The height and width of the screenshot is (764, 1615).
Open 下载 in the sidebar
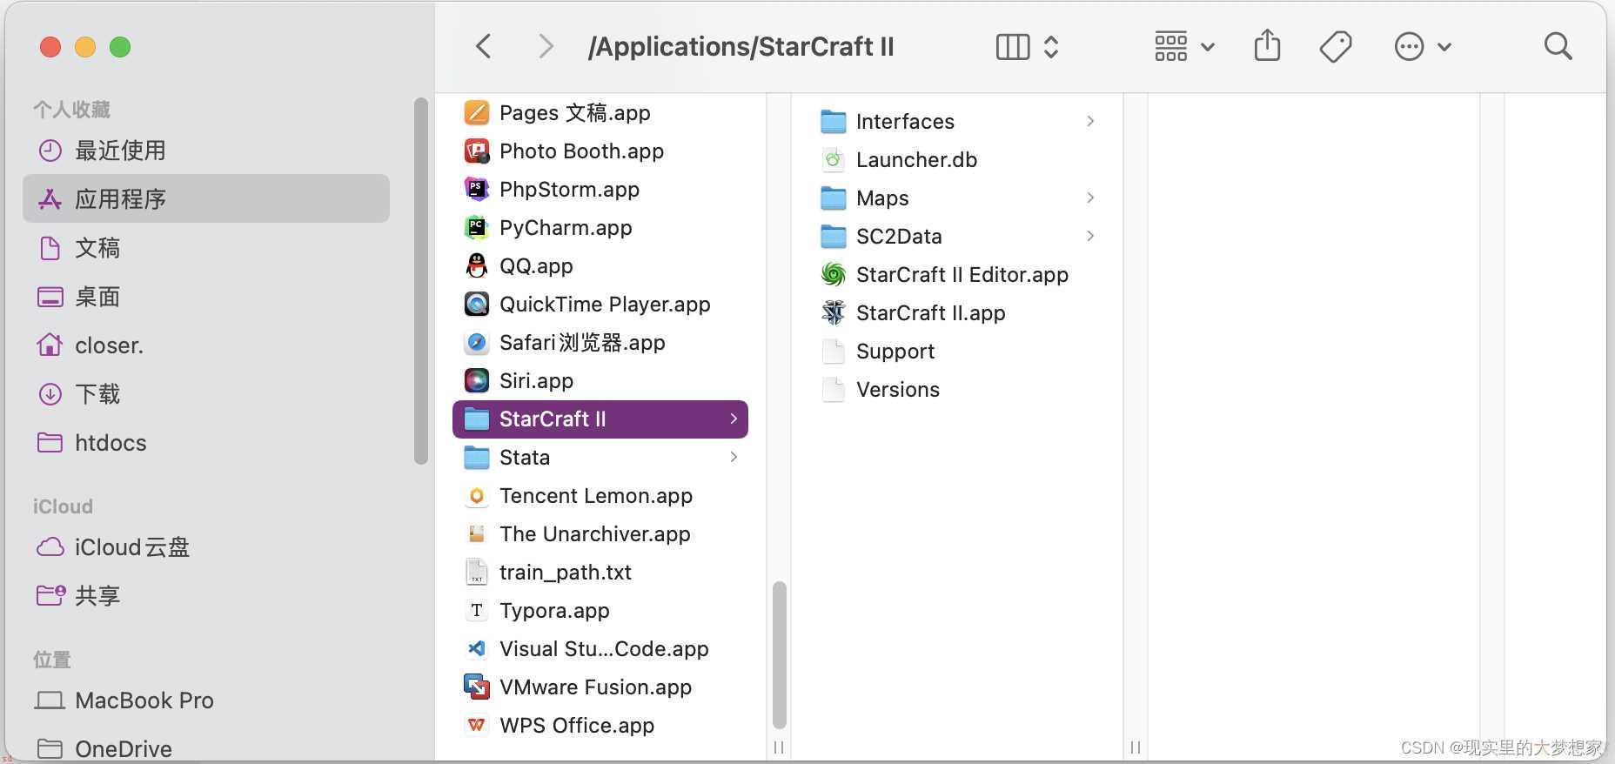[206, 394]
